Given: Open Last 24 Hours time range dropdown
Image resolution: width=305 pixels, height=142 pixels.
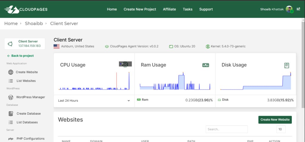Looking at the screenshot, I should pos(94,100).
